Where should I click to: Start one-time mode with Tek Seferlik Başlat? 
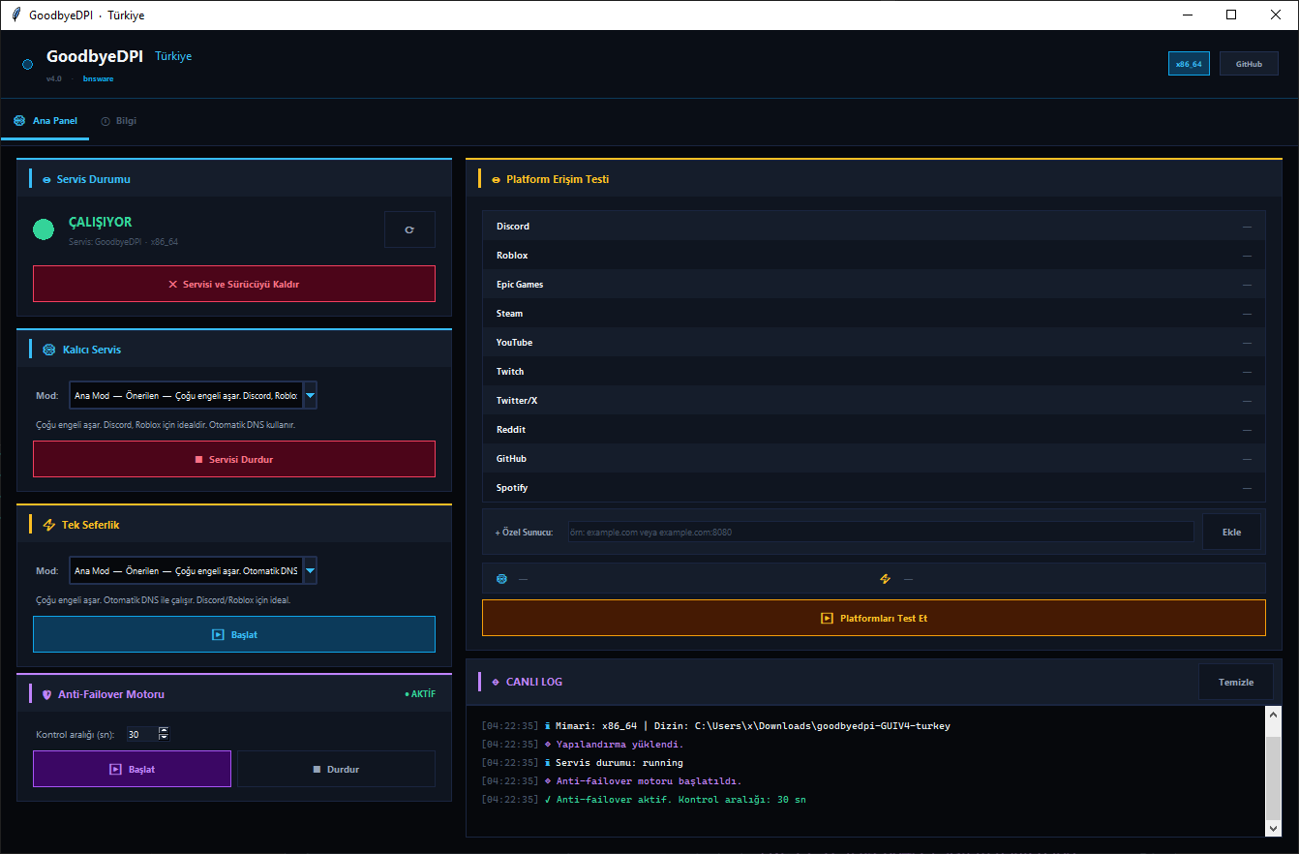coord(234,634)
